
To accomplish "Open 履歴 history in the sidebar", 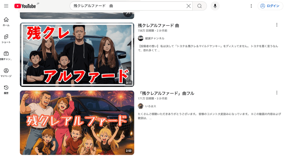I will (6, 90).
